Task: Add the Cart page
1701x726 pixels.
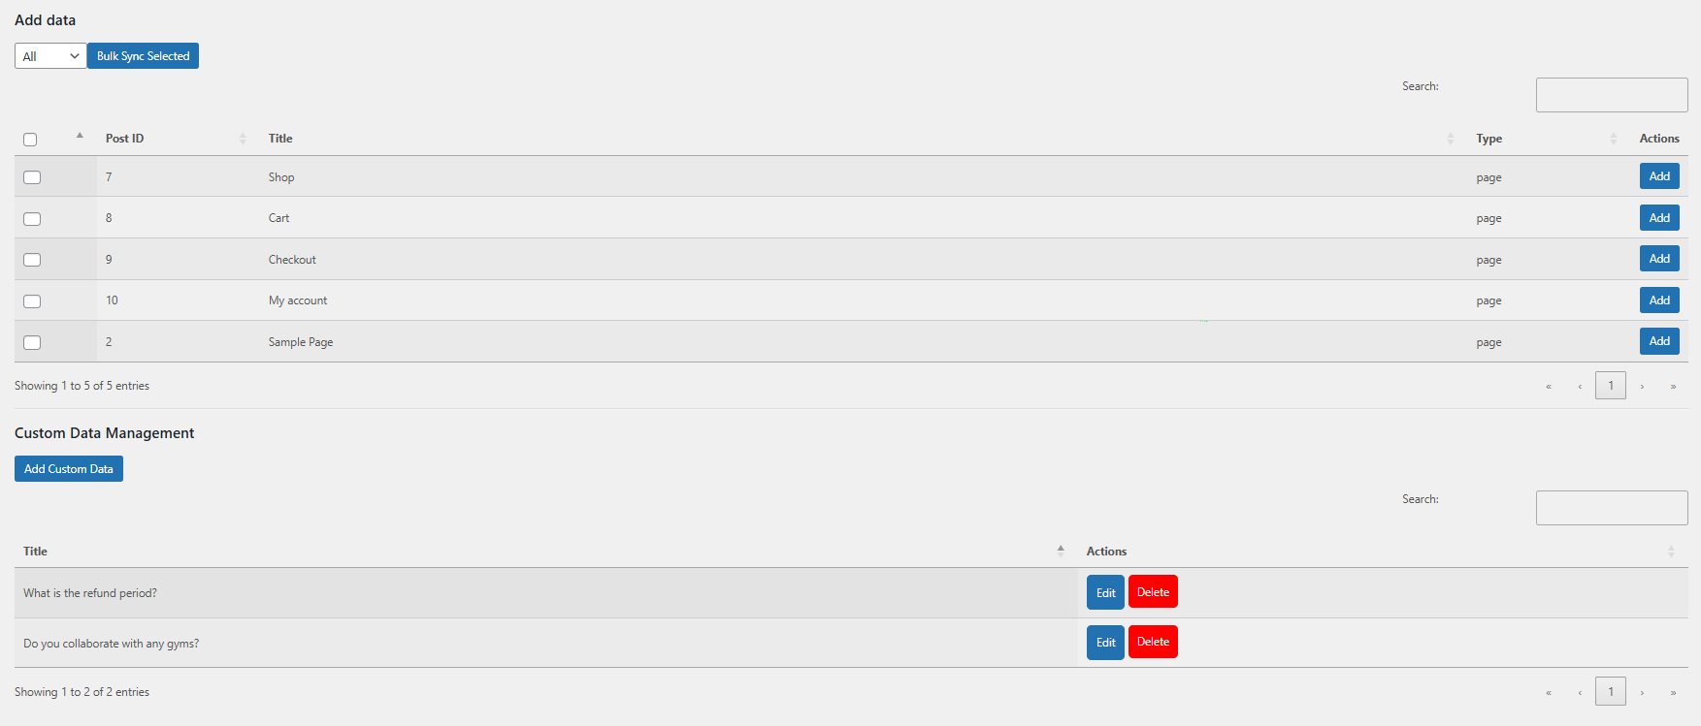Action: [1659, 218]
